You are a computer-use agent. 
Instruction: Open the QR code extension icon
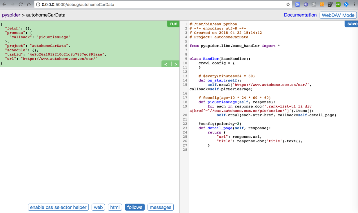point(330,4)
